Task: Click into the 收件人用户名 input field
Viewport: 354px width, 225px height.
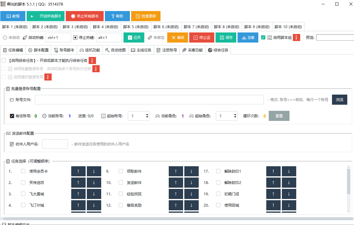Action: [55, 144]
